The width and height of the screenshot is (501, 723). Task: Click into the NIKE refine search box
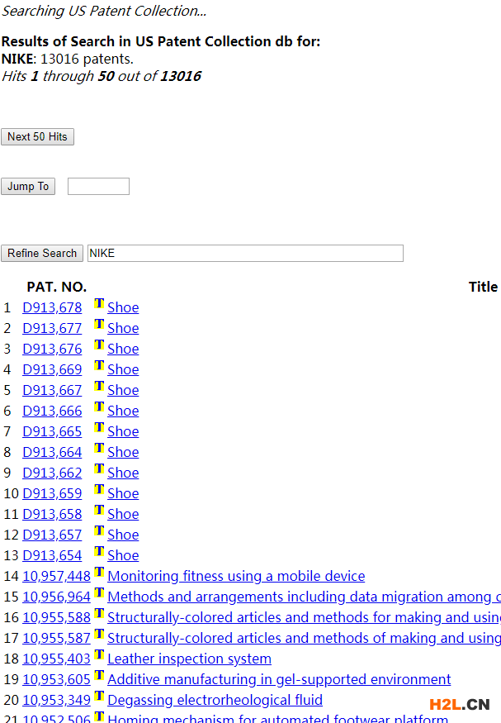coord(245,253)
